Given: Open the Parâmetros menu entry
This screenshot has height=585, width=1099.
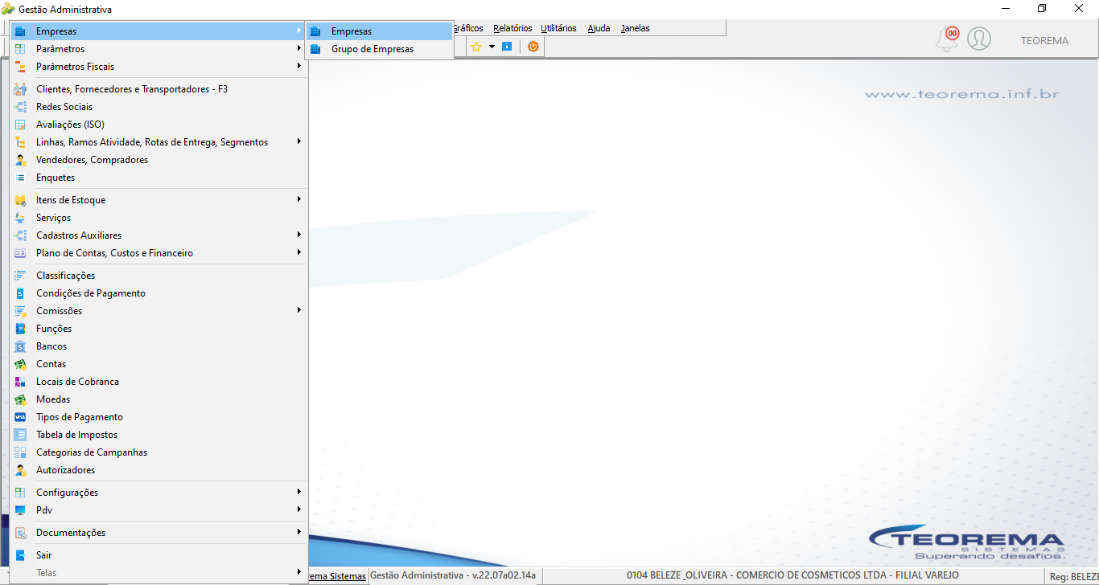Looking at the screenshot, I should 158,49.
